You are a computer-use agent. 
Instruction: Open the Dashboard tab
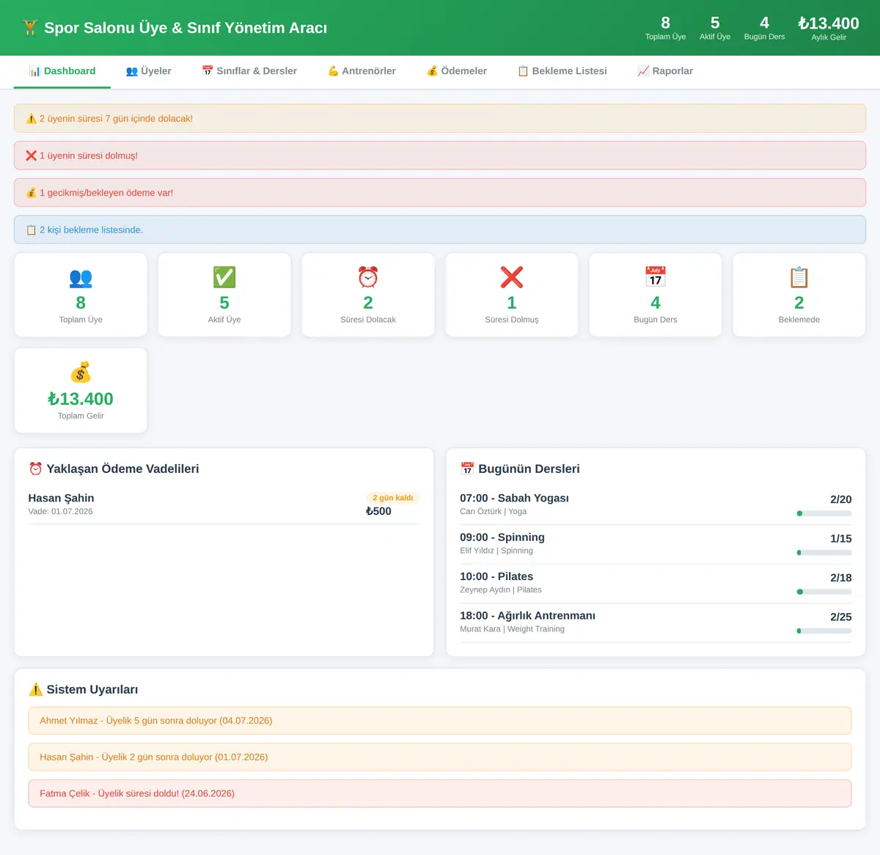(x=62, y=71)
